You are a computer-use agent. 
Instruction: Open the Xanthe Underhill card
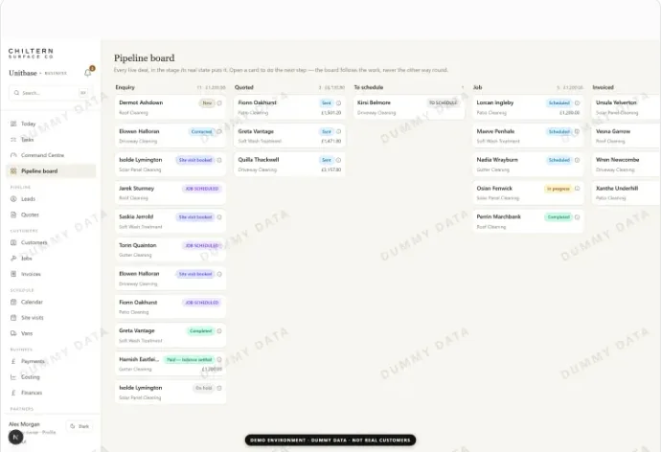click(x=627, y=192)
